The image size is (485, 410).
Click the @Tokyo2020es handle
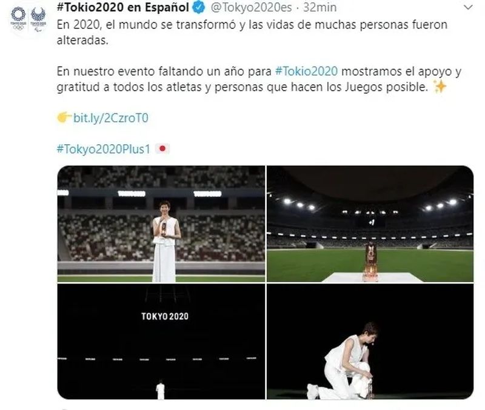(x=251, y=8)
